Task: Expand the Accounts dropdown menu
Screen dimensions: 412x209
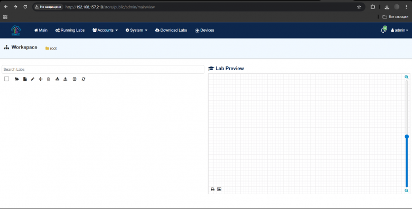Action: [x=105, y=30]
